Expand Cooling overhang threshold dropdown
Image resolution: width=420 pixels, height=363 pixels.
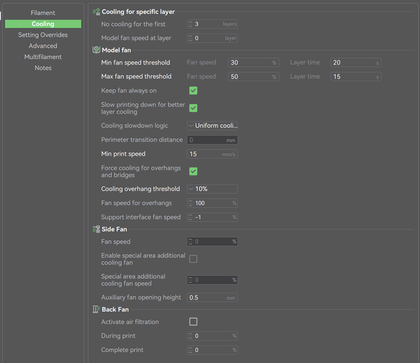pos(212,189)
